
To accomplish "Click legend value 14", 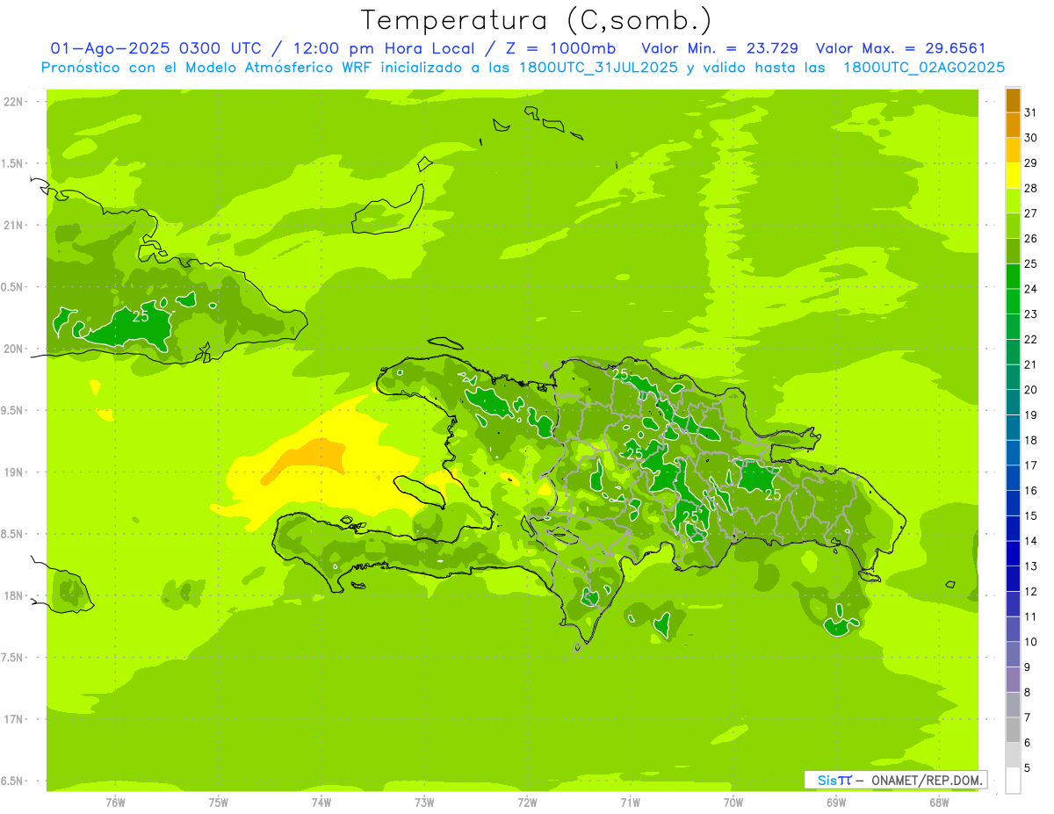I will (1031, 541).
